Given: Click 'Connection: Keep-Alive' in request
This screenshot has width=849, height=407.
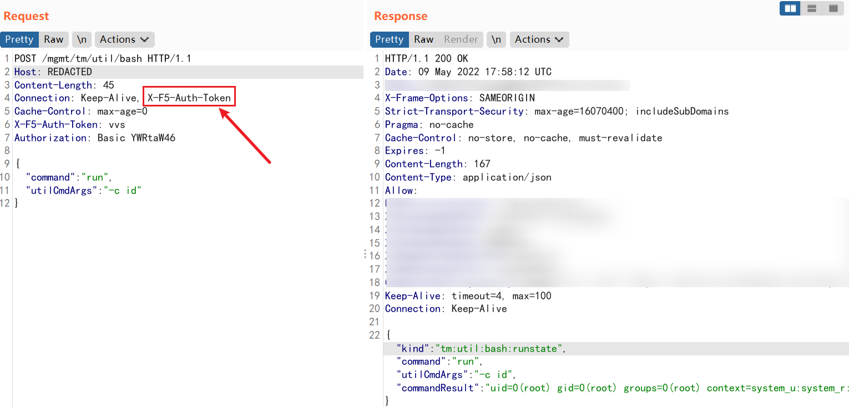Looking at the screenshot, I should [x=75, y=98].
